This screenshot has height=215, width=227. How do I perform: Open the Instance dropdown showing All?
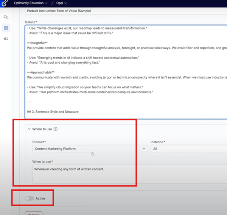tap(189, 149)
